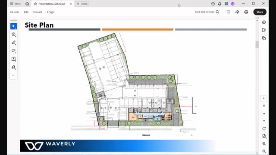Switch to Presentation 2.20.25.pdf tab

pyautogui.click(x=52, y=4)
